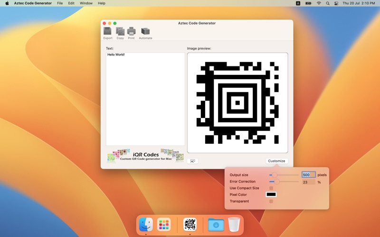Click the Customize button
The image size is (380, 237).
(276, 161)
